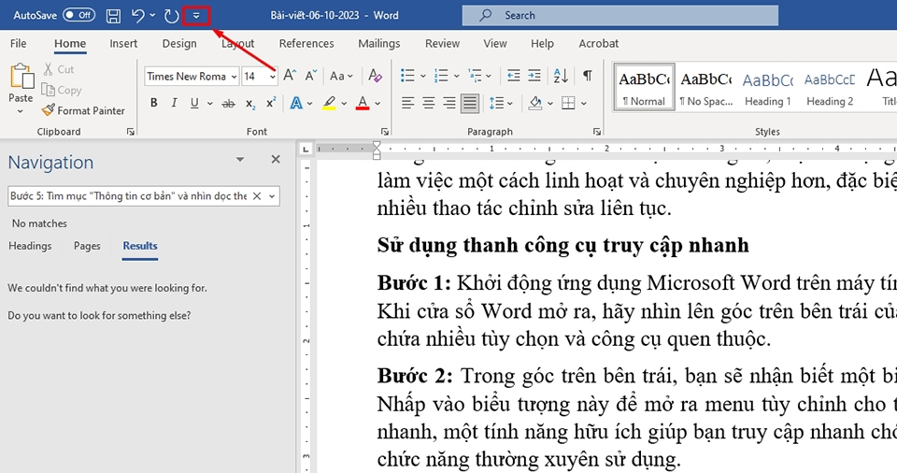Switch to the Design tab

[179, 44]
